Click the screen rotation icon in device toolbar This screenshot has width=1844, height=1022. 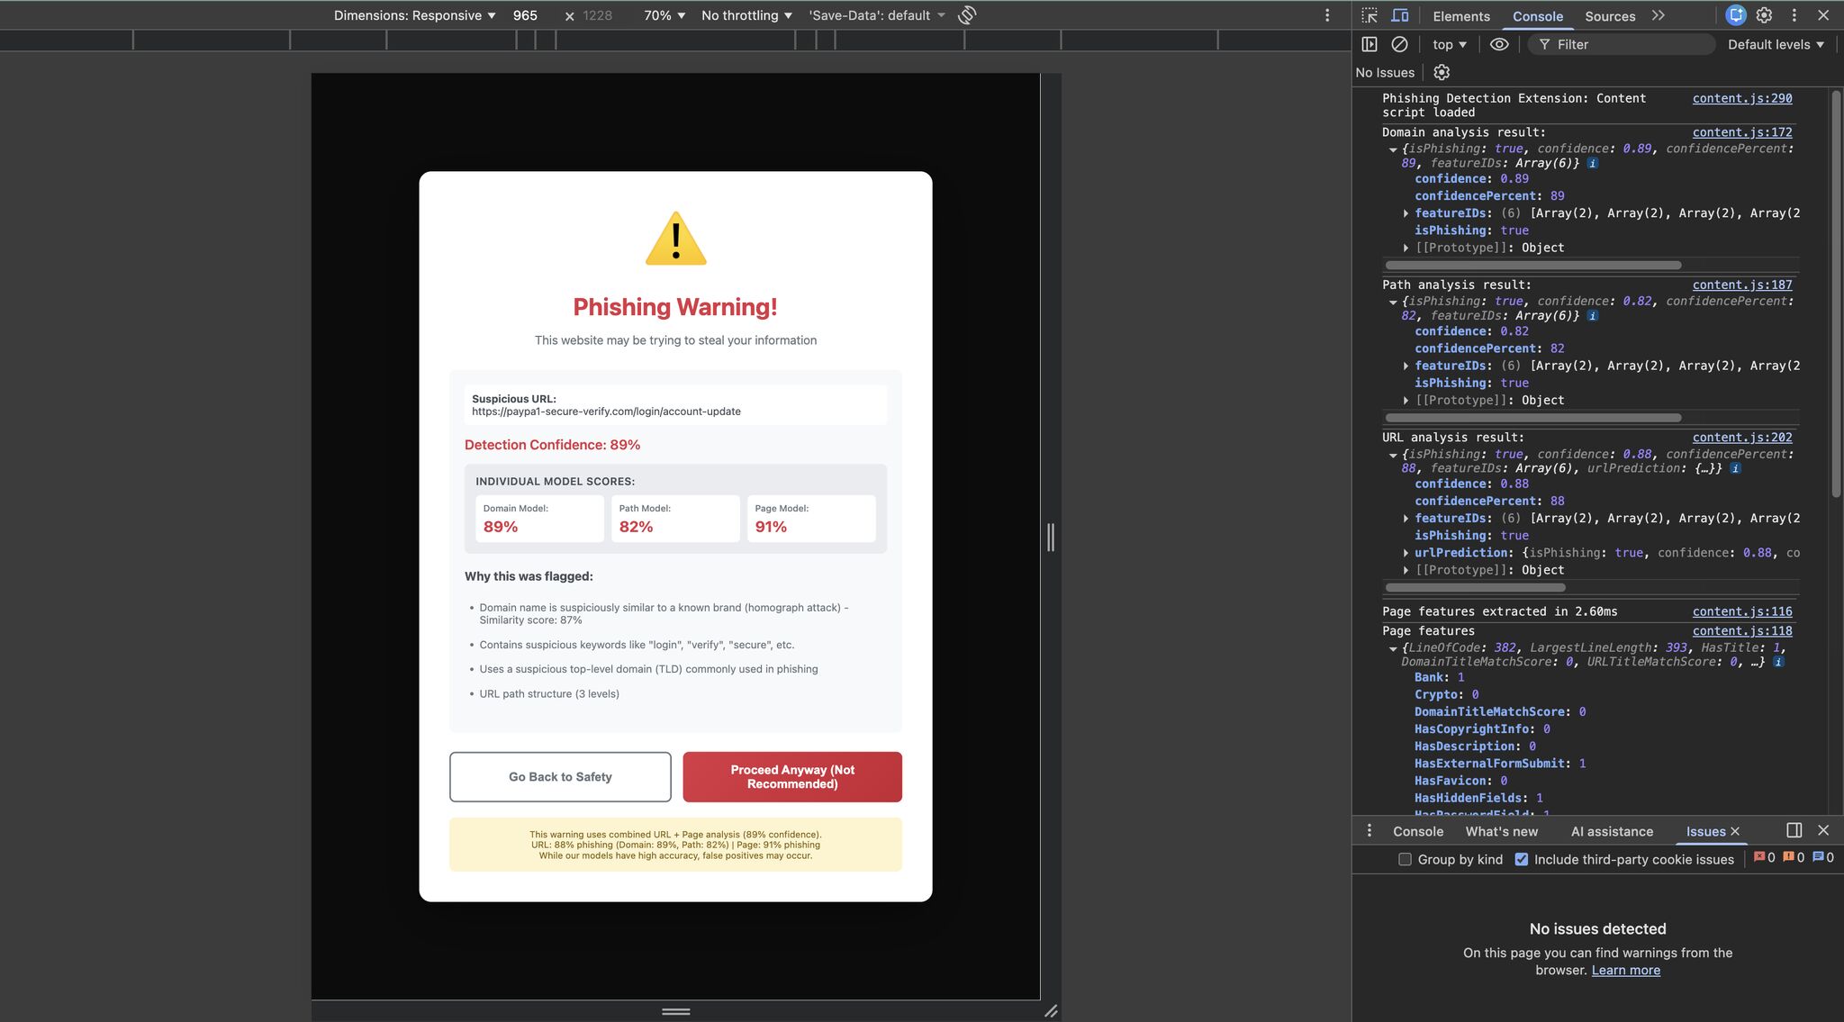click(965, 15)
